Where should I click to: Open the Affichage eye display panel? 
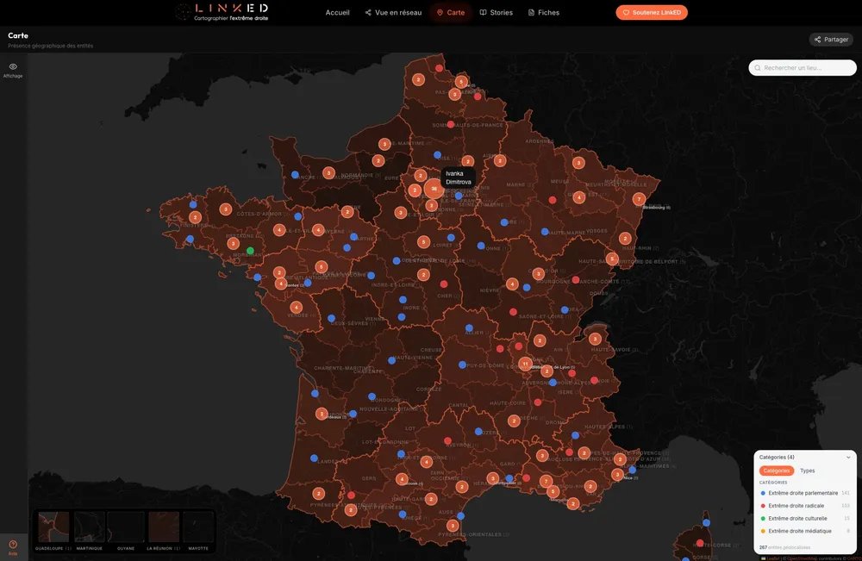pyautogui.click(x=13, y=70)
